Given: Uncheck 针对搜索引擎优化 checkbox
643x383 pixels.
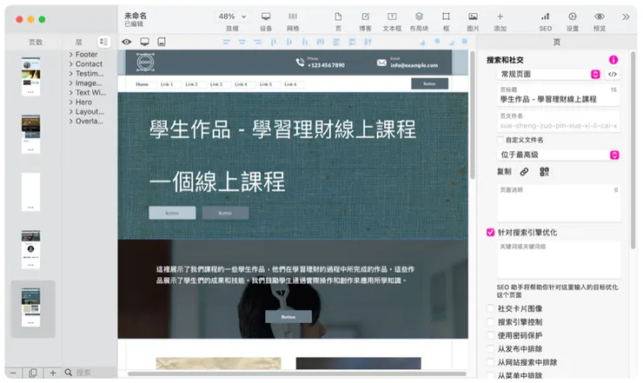Looking at the screenshot, I should coord(490,233).
